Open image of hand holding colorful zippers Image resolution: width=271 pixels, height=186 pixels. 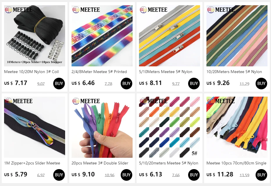click(x=102, y=127)
